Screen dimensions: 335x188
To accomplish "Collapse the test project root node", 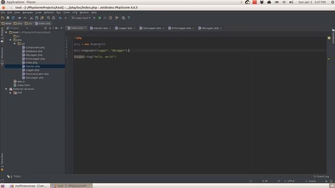I will click(x=6, y=32).
